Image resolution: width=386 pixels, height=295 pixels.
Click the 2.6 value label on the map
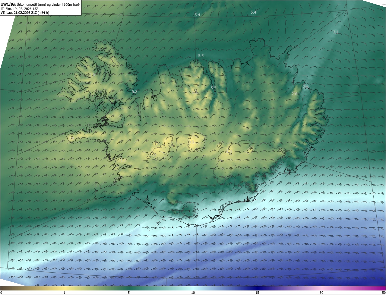click(x=295, y=94)
